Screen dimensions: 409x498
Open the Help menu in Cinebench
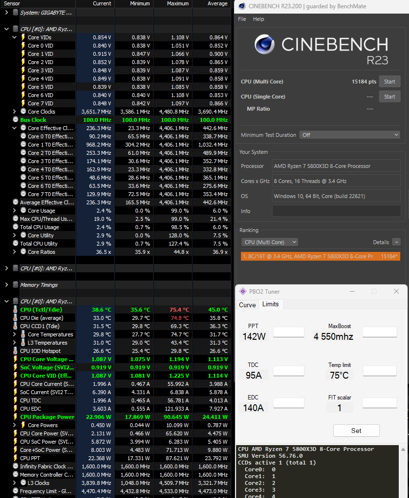[x=258, y=19]
